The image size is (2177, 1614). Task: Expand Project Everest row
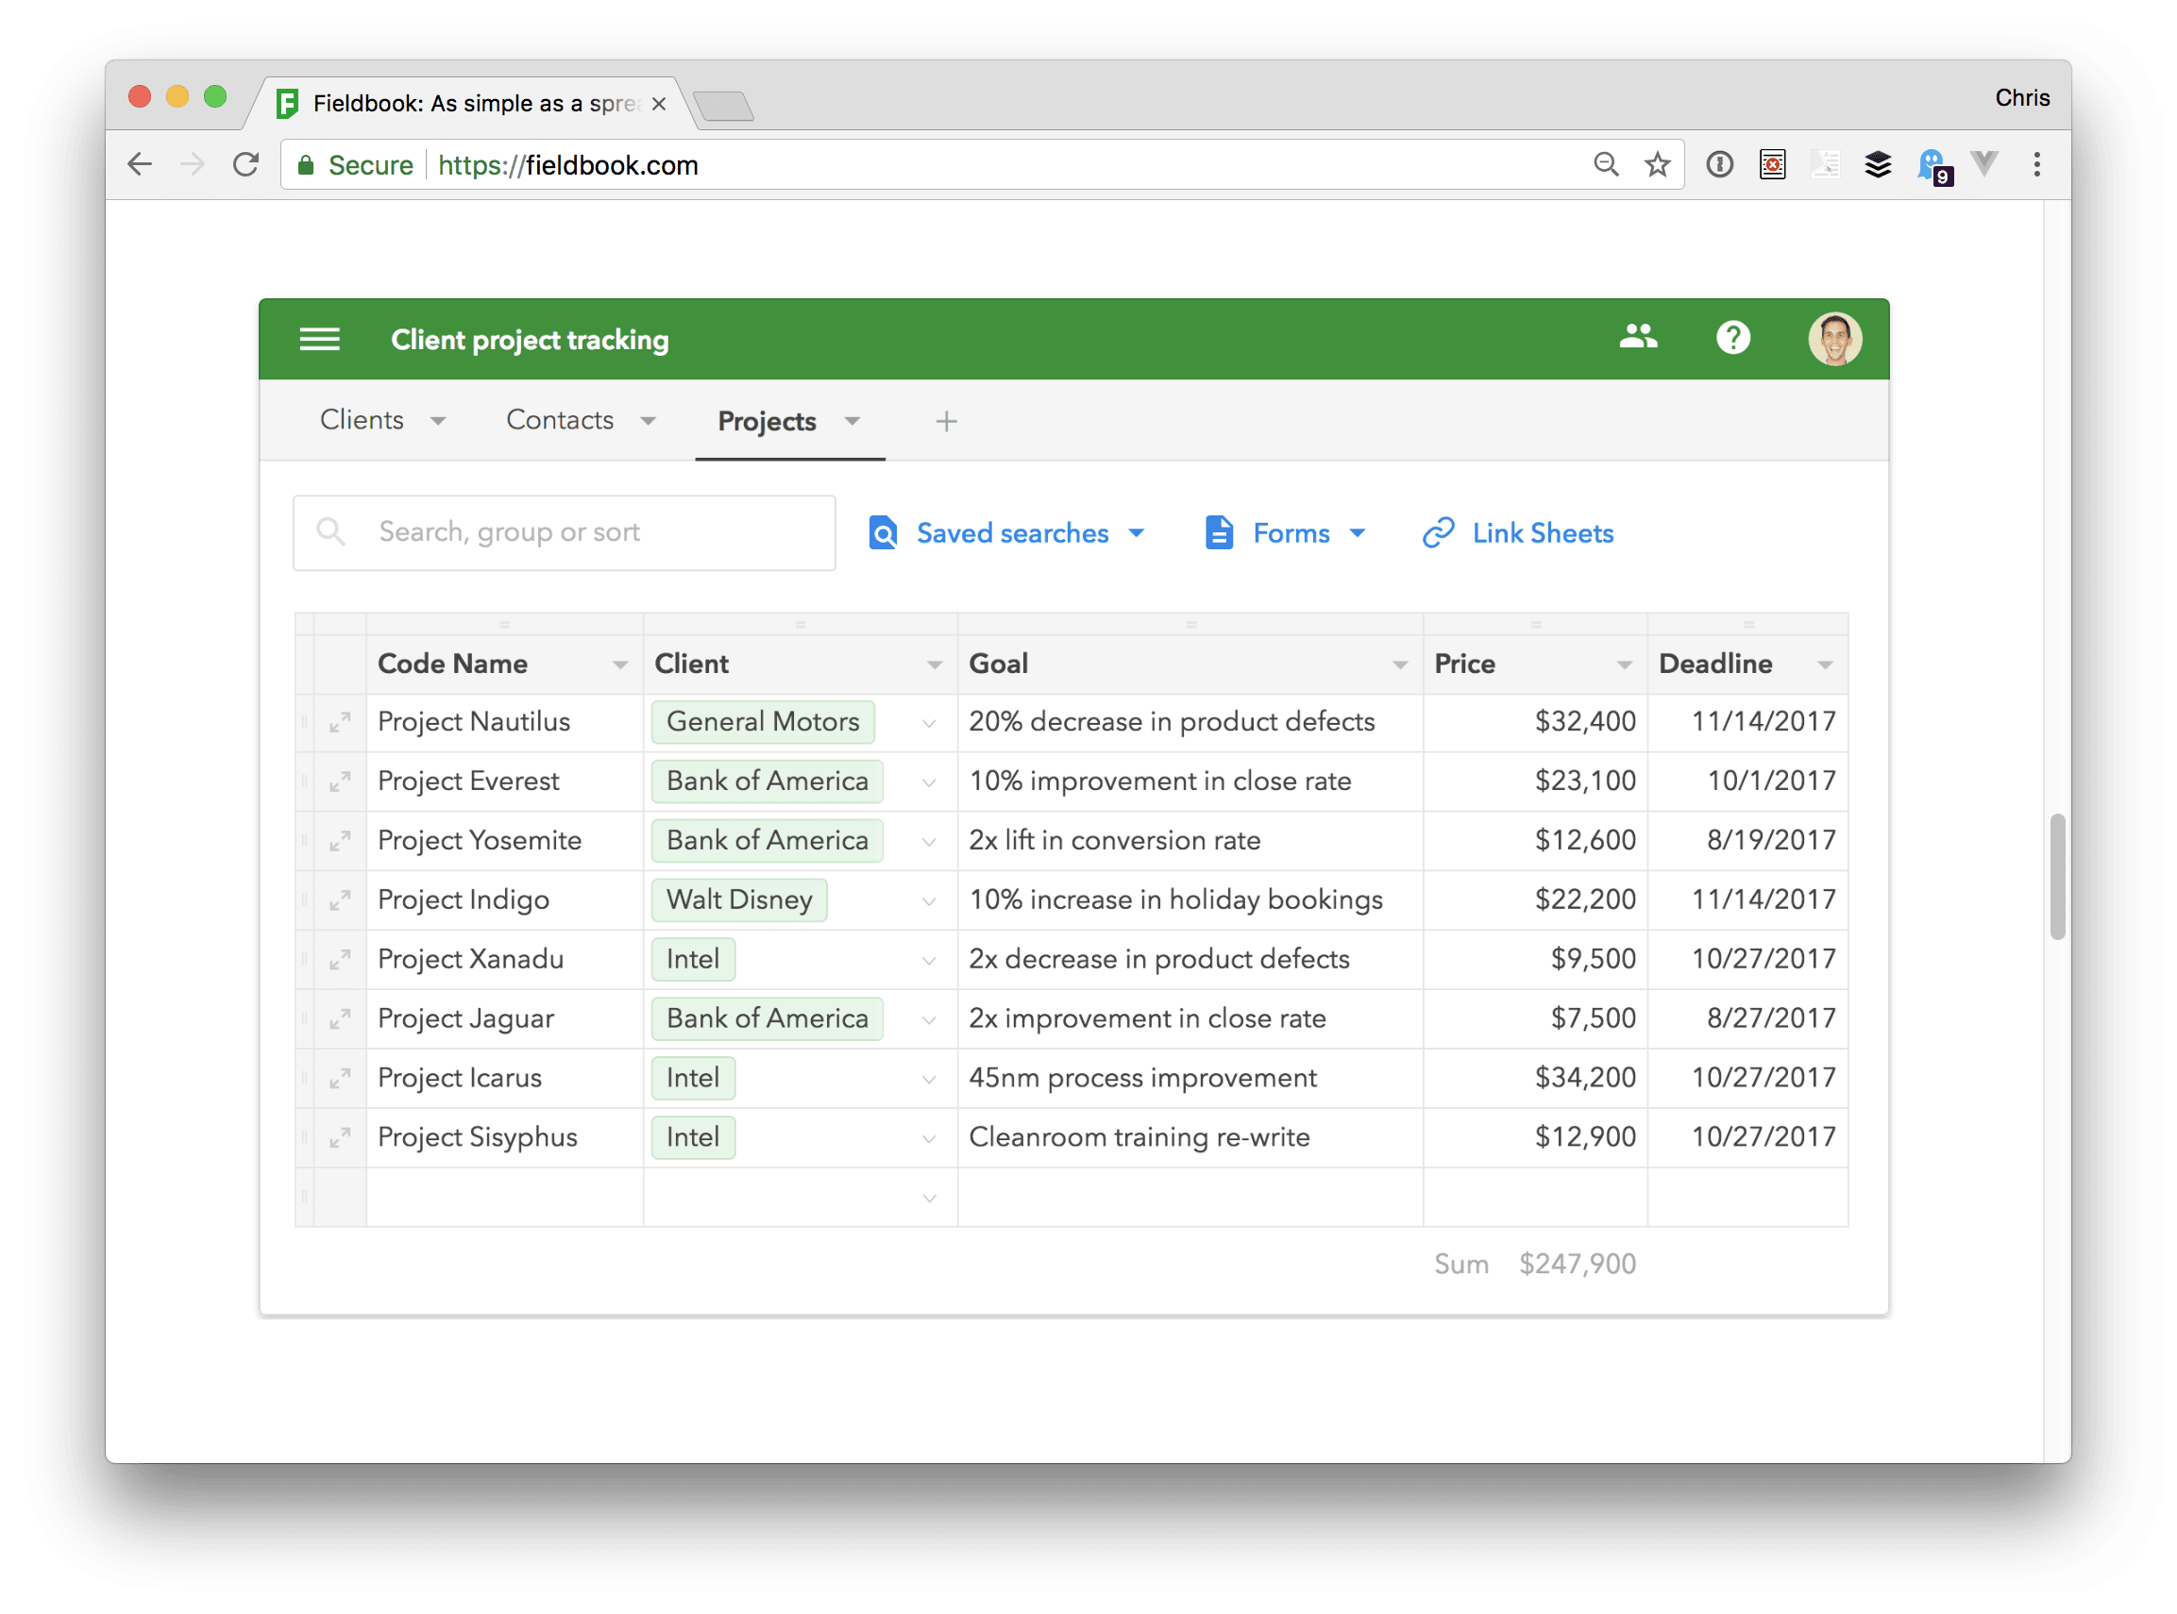(339, 782)
